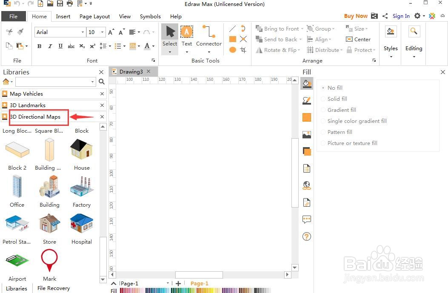This screenshot has width=448, height=293.
Task: Click the canvas horizontal scrollbar thumb
Action: point(199,275)
